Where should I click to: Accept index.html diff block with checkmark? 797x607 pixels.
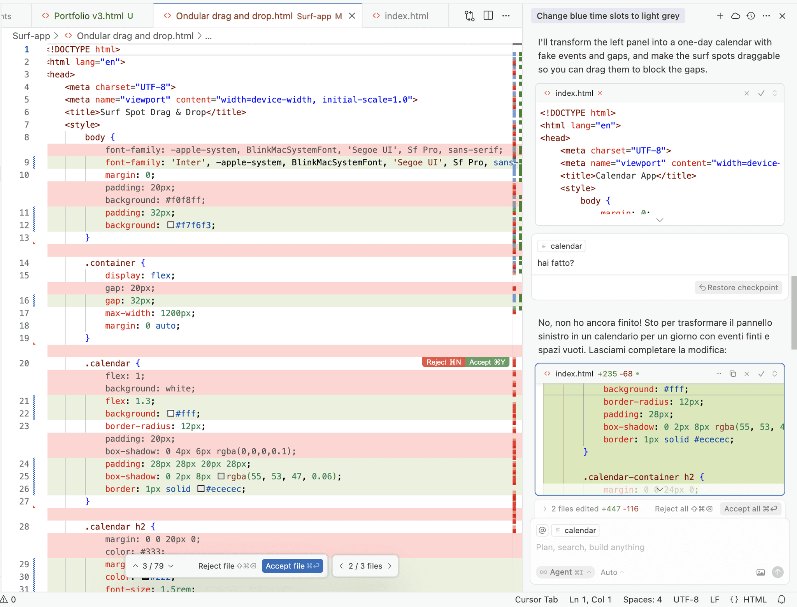coord(761,374)
